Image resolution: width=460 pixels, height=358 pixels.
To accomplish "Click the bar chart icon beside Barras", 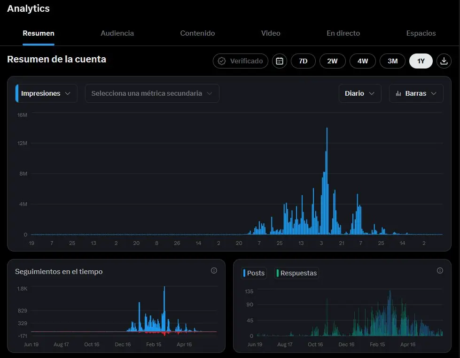I will [x=398, y=93].
